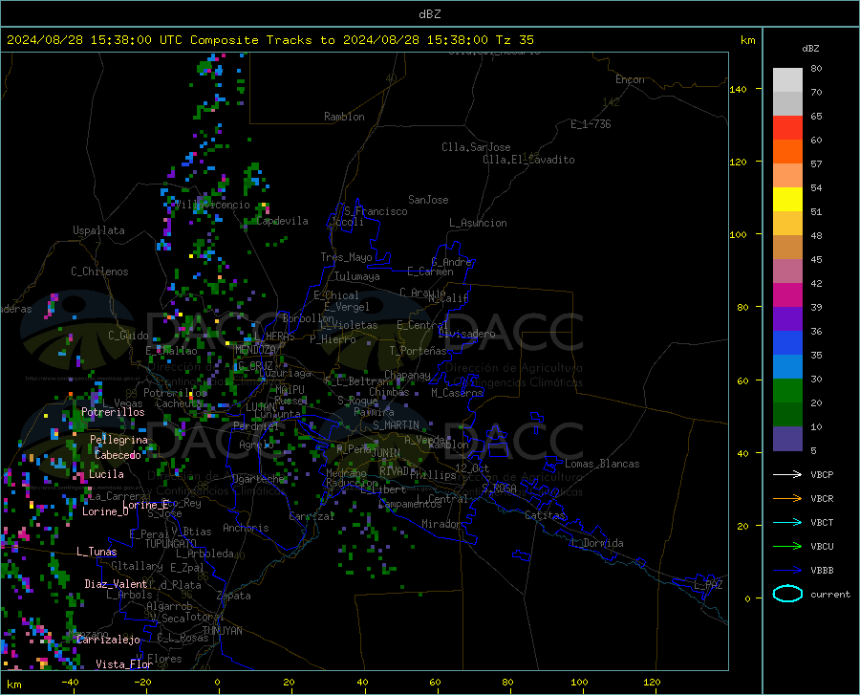This screenshot has width=860, height=695.
Task: Select the brown 45-48 dBZ swatch
Action: coord(787,247)
